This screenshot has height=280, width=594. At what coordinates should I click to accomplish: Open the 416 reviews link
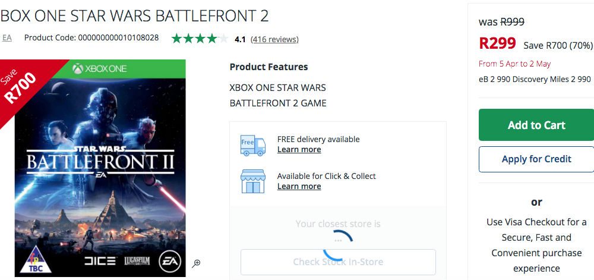[x=274, y=39]
